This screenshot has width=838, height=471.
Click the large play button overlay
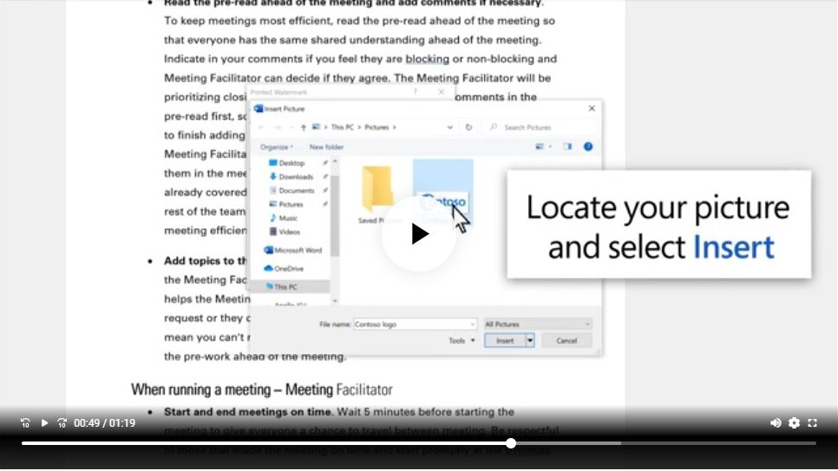click(420, 233)
